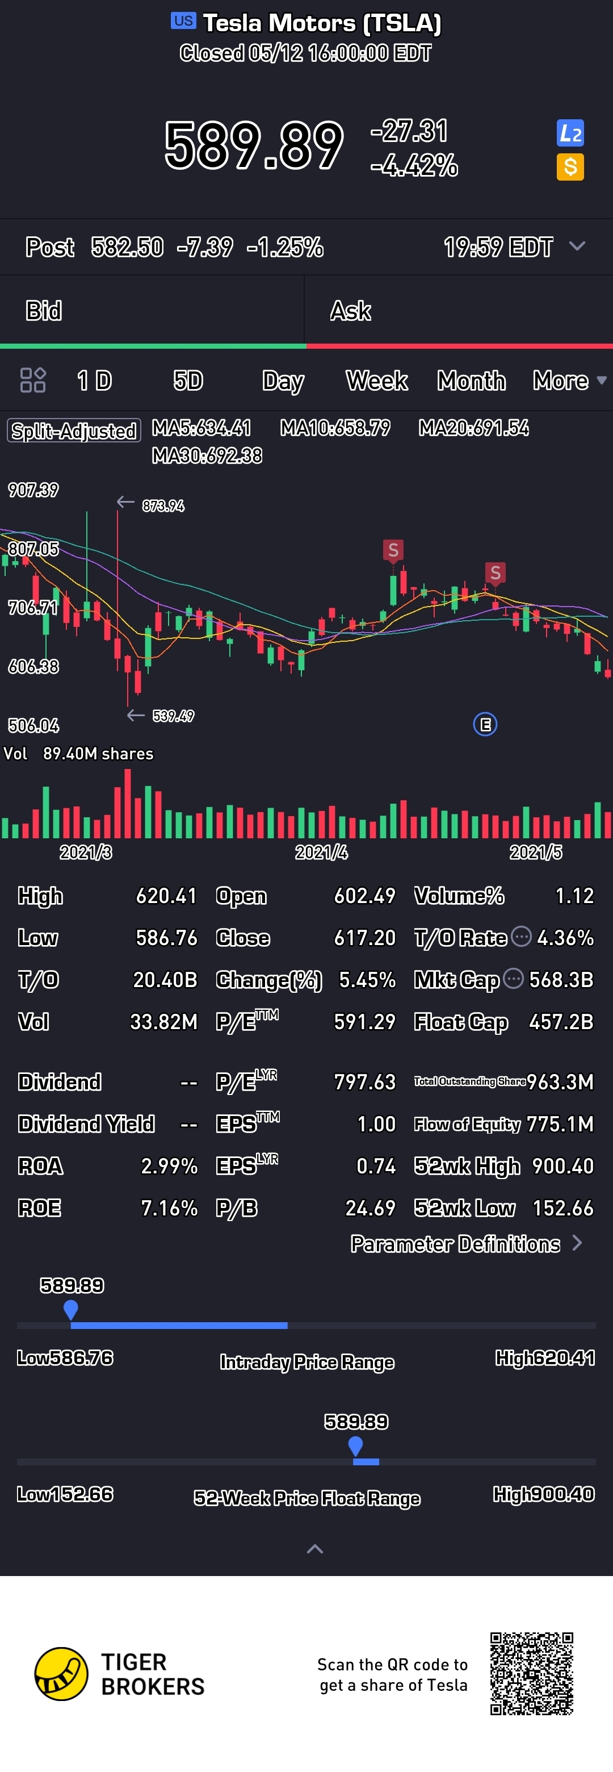The image size is (613, 1772).
Task: Select the second red S sell marker
Action: coord(495,573)
